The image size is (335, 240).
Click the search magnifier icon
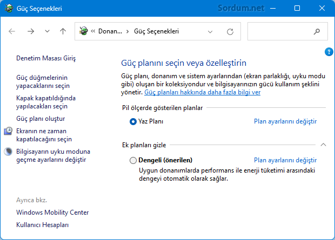[x=317, y=32]
